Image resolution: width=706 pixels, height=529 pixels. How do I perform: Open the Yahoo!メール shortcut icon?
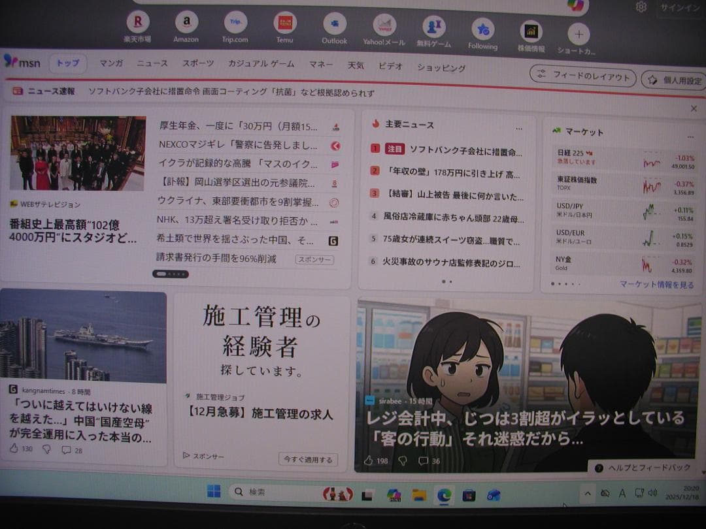pos(384,25)
